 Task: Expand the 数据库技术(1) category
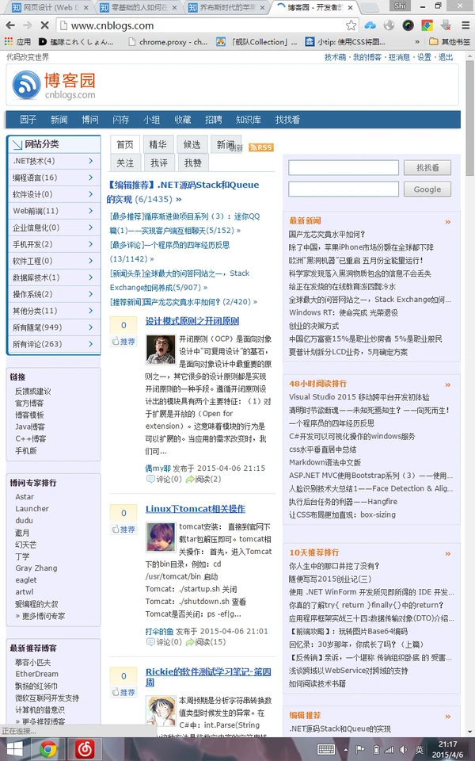click(54, 277)
